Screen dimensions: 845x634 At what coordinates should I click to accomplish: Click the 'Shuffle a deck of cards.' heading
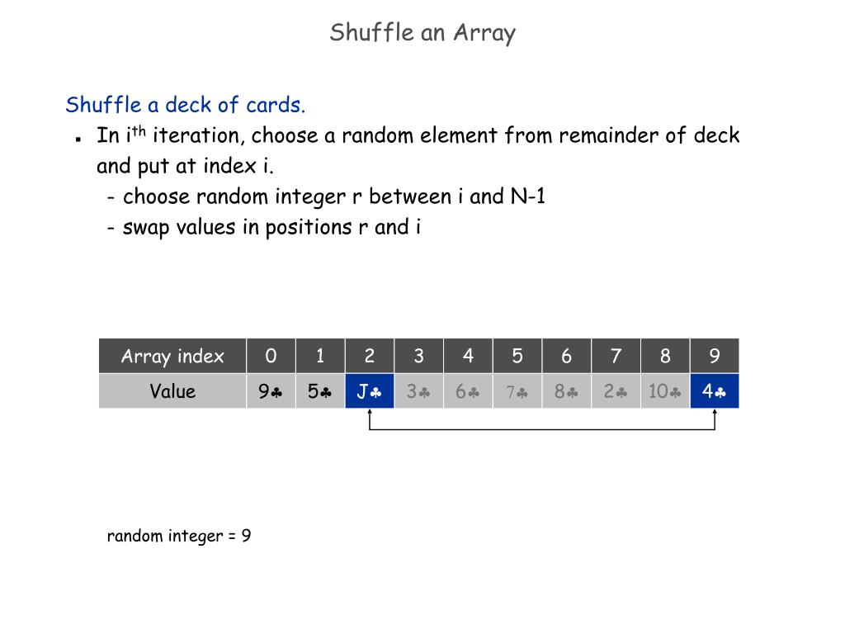click(x=186, y=105)
